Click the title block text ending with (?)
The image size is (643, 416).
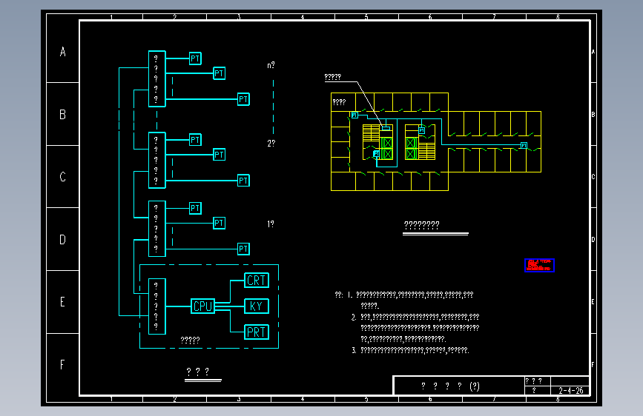coord(451,386)
